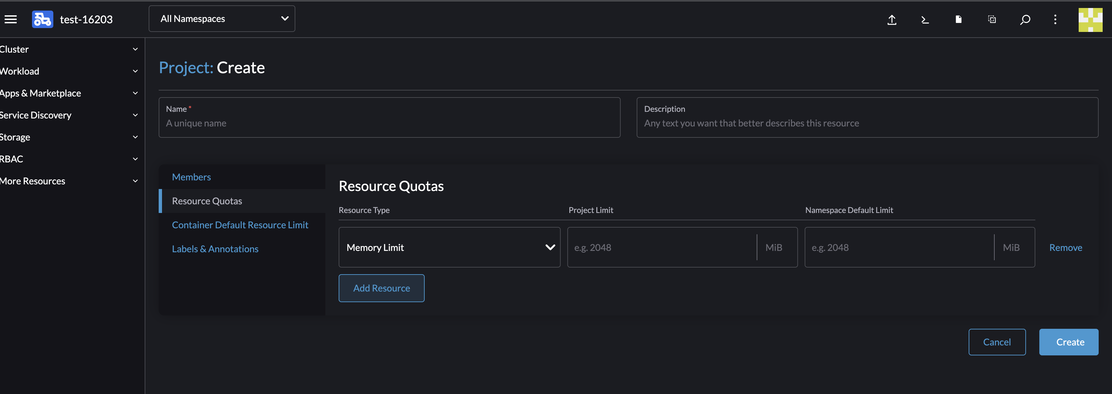This screenshot has height=394, width=1112.
Task: Open the Resource Type dropdown
Action: click(449, 247)
